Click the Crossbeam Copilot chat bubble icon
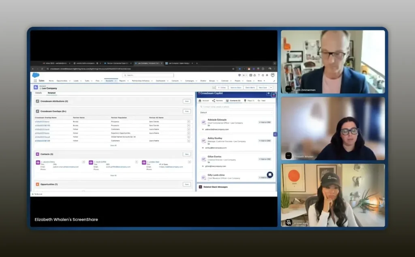415x257 pixels. [x=270, y=175]
